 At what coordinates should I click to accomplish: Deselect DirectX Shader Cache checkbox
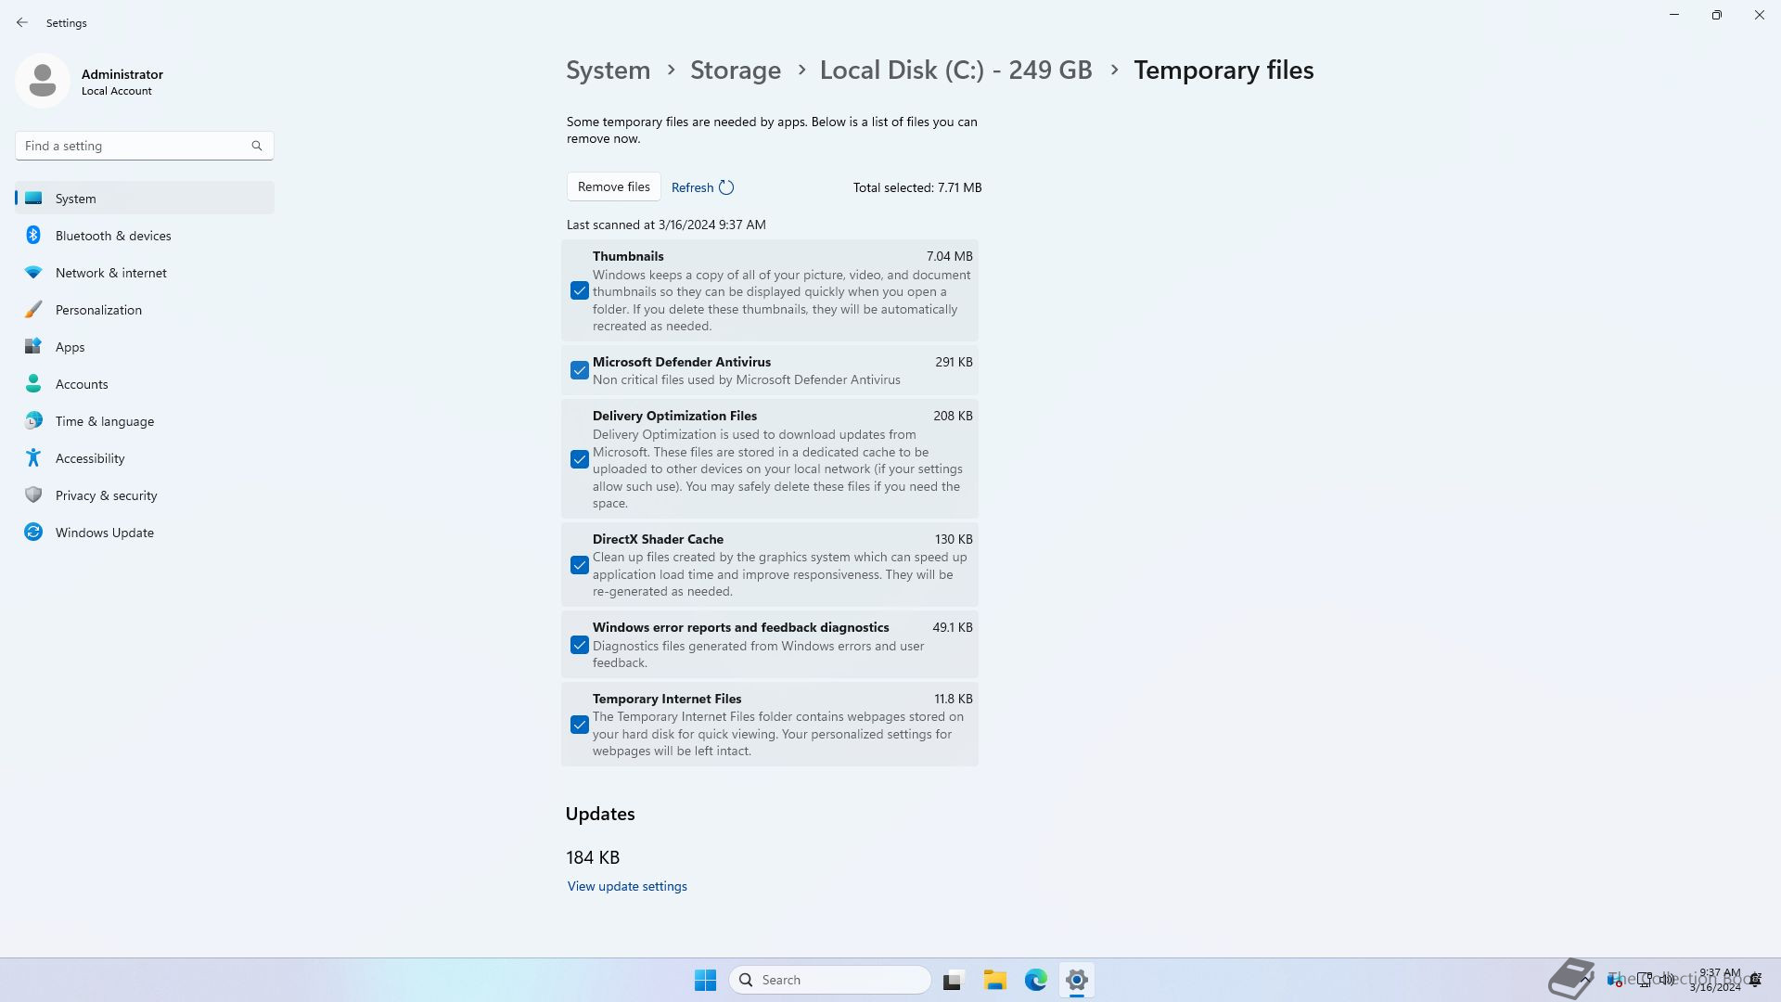point(580,565)
